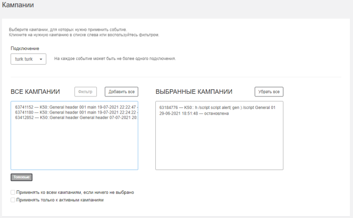Viewport: 353px width, 218px height.
Task: Click empty area of the all campaigns listbox
Action: click(74, 146)
